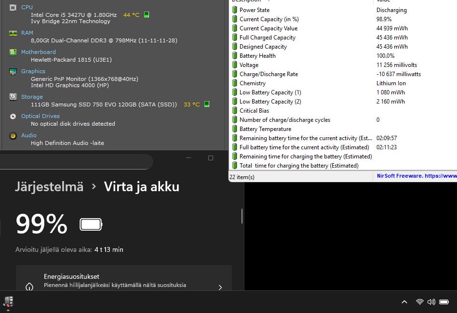This screenshot has height=313, width=457.
Task: Click battery icon beside Designed Capacity row
Action: tap(235, 47)
